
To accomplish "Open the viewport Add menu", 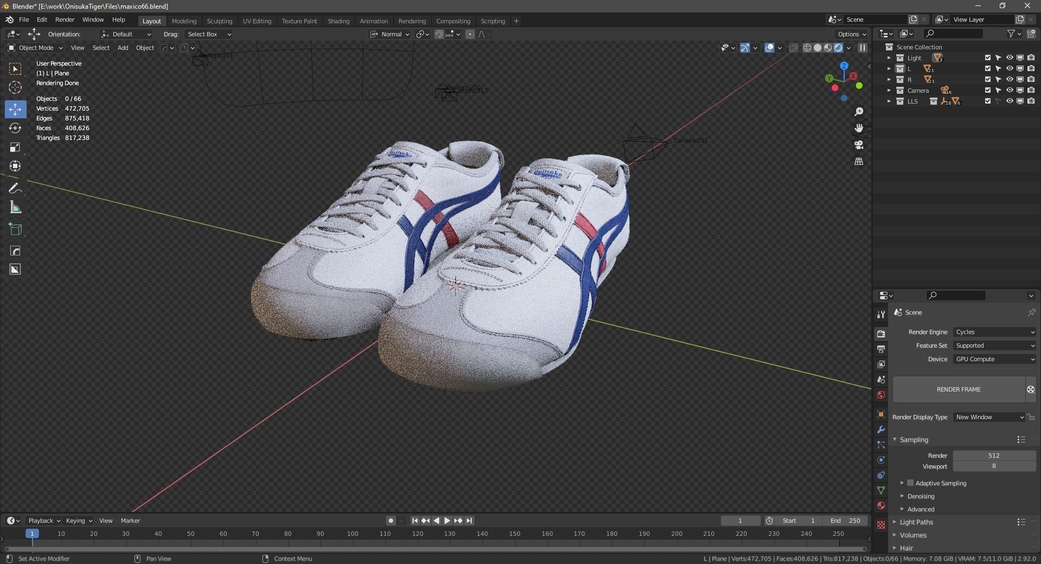I will pyautogui.click(x=123, y=48).
